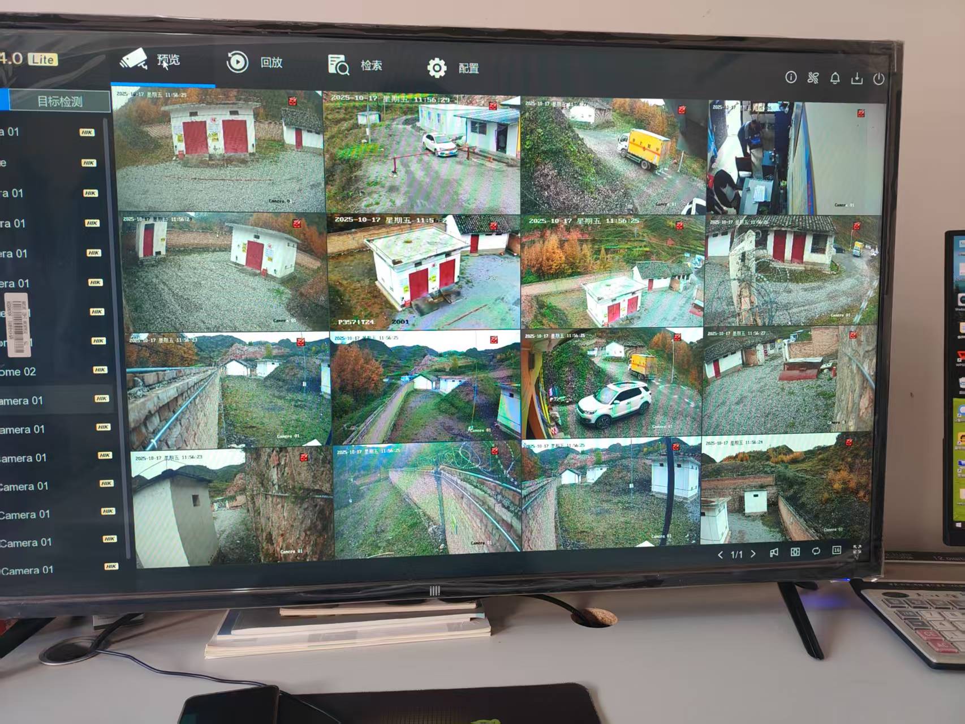
Task: Go to previous page of camera views
Action: click(720, 555)
